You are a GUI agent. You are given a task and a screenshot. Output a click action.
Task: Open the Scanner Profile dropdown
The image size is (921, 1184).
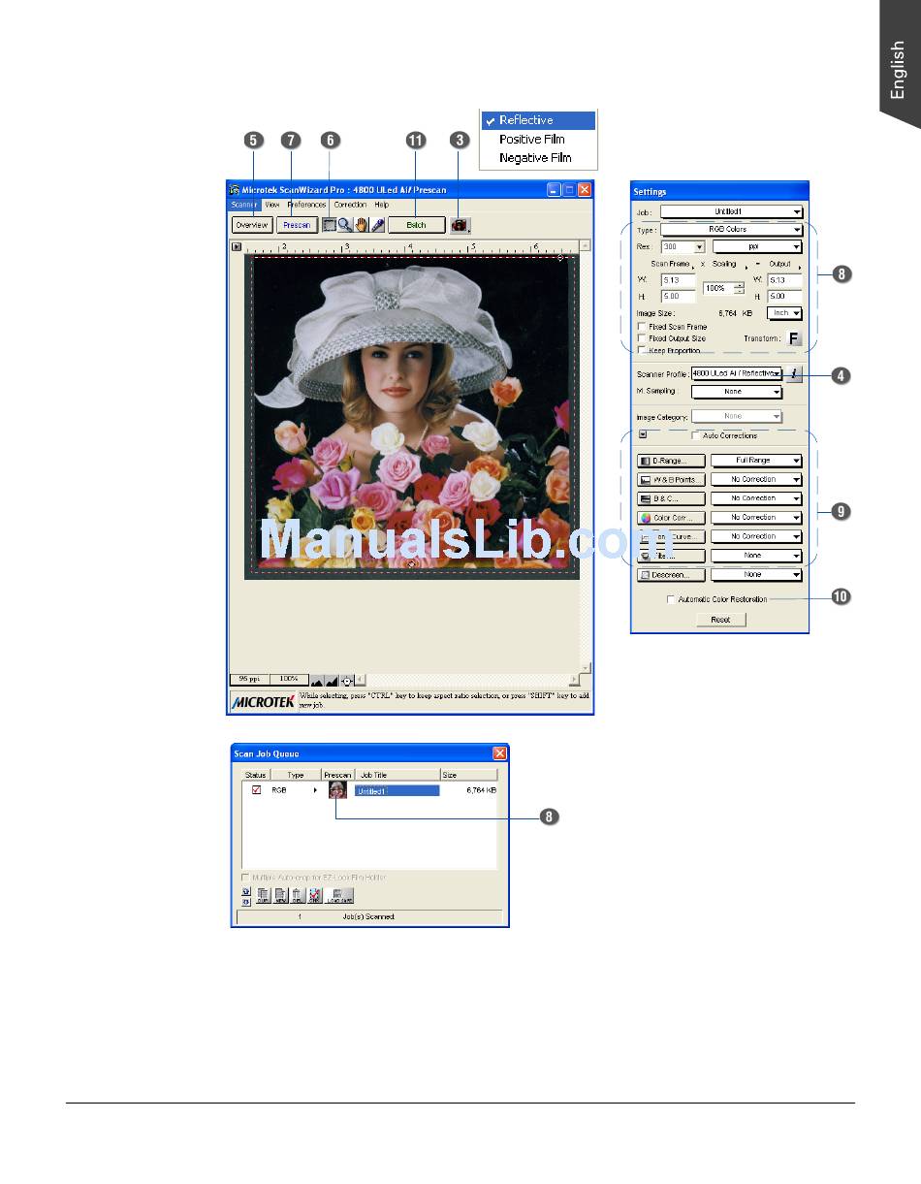[x=736, y=373]
